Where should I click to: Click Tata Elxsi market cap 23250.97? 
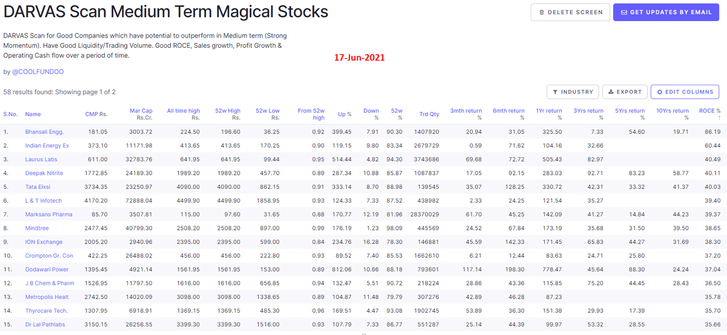pos(140,187)
